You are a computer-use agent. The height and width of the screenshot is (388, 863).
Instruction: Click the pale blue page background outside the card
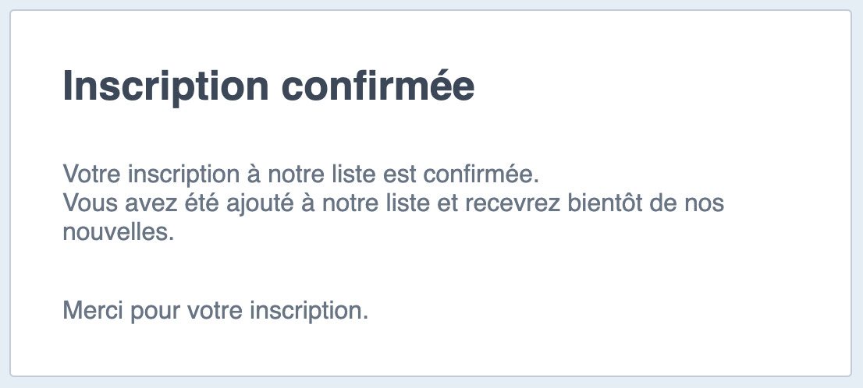431,383
